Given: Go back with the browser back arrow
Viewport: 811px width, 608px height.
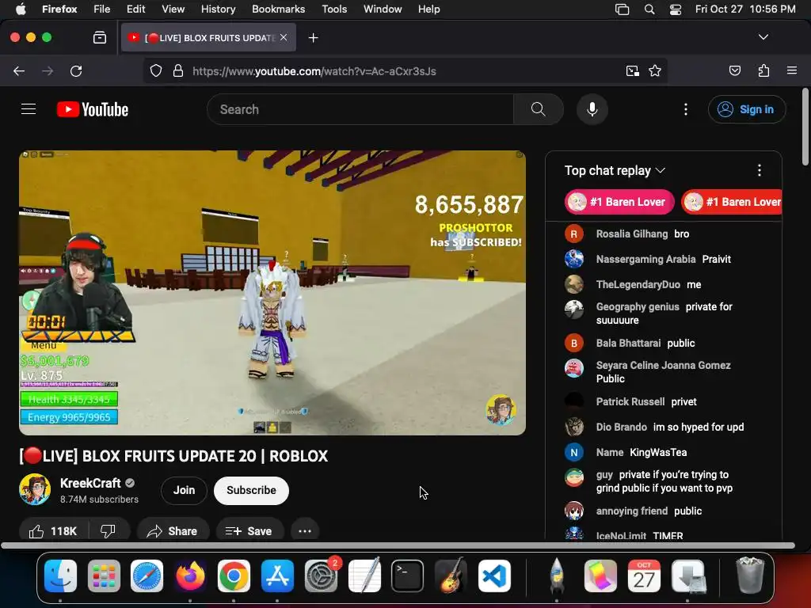Looking at the screenshot, I should [x=19, y=70].
